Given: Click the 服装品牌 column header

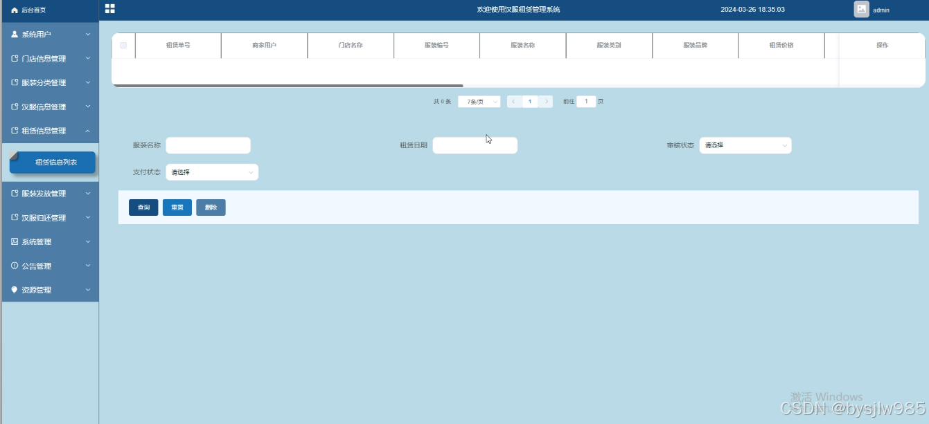Looking at the screenshot, I should 695,45.
